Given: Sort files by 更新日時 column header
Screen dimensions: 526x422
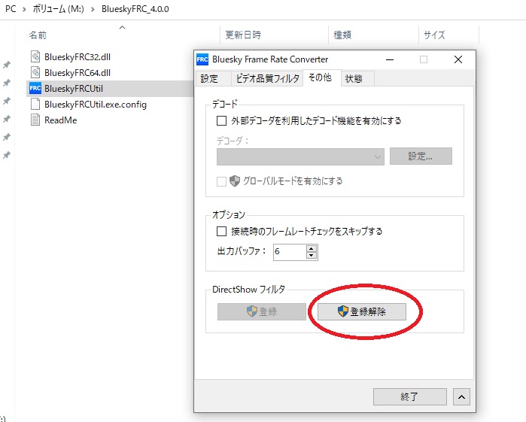Looking at the screenshot, I should (x=243, y=35).
